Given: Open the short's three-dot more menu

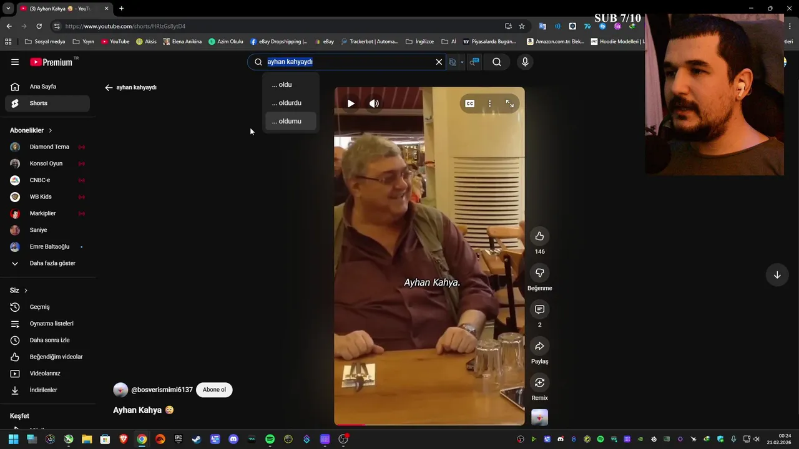Looking at the screenshot, I should click(x=489, y=104).
